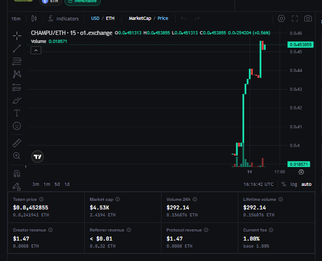Select the trend line drawing tool
This screenshot has width=322, height=261.
17,48
